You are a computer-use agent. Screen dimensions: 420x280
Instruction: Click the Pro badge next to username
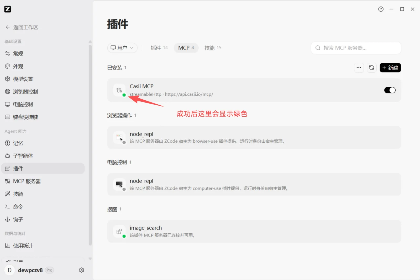coord(49,270)
